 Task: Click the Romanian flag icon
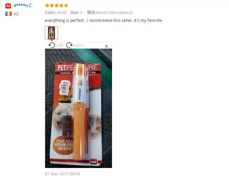[x=9, y=14]
